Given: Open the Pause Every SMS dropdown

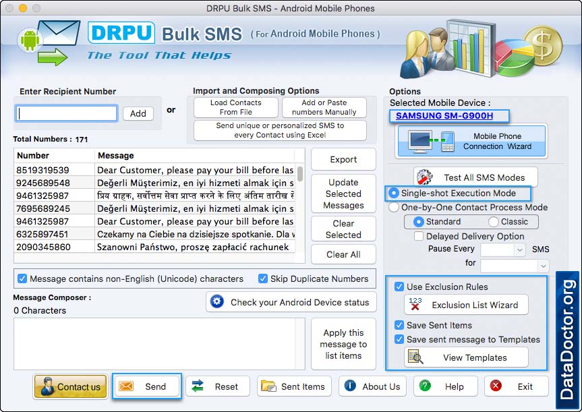Looking at the screenshot, I should (502, 249).
